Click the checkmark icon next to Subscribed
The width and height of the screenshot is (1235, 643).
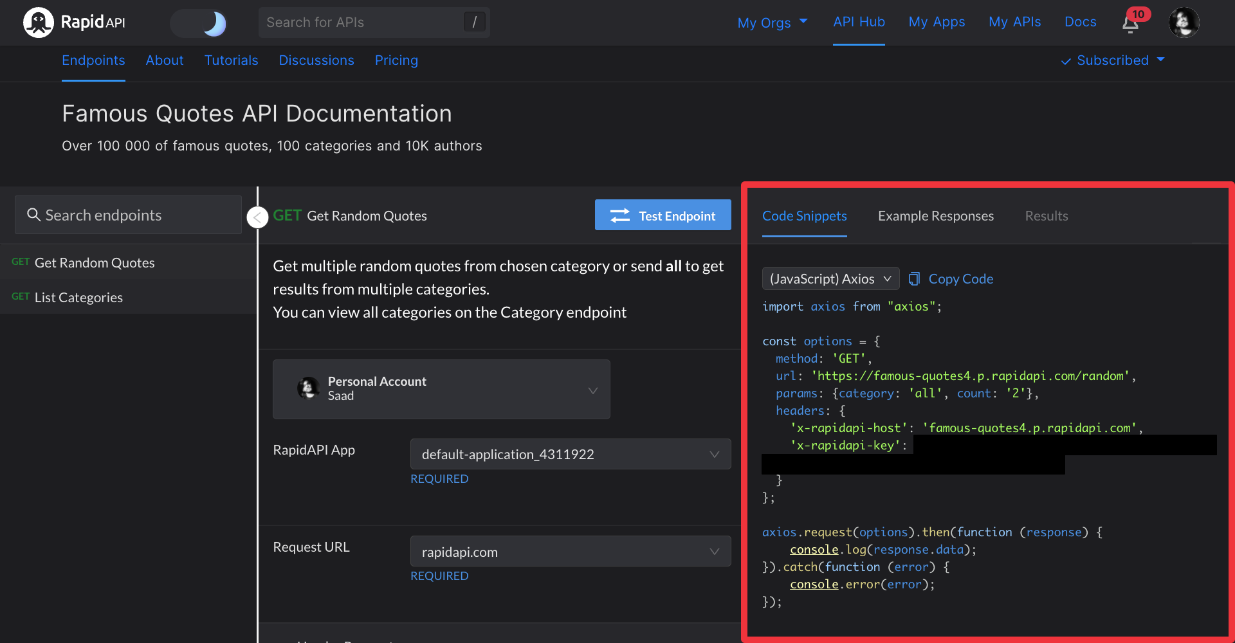(1066, 61)
